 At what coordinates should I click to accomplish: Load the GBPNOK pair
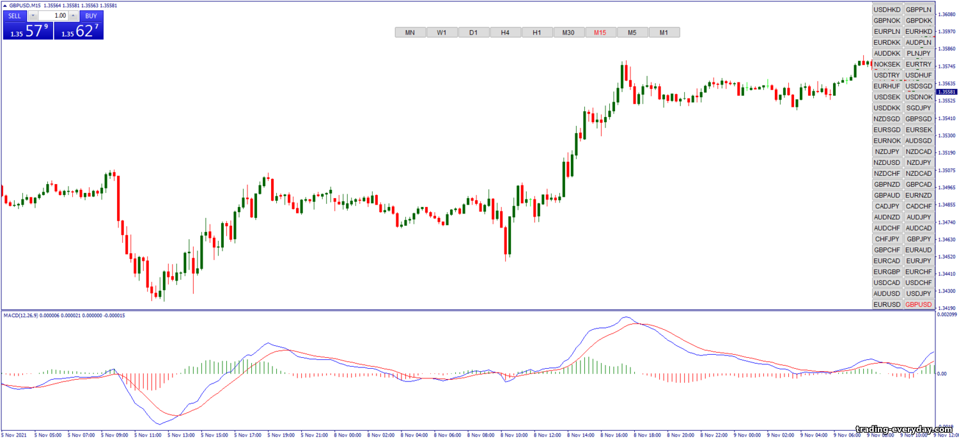[x=887, y=20]
